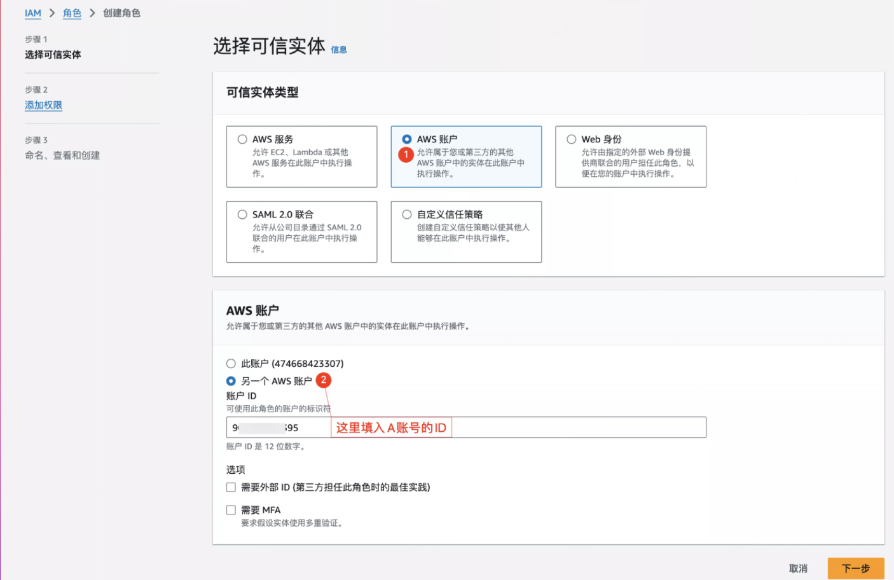Click the 下一步 button
Viewport: 894px width, 580px height.
tap(855, 569)
